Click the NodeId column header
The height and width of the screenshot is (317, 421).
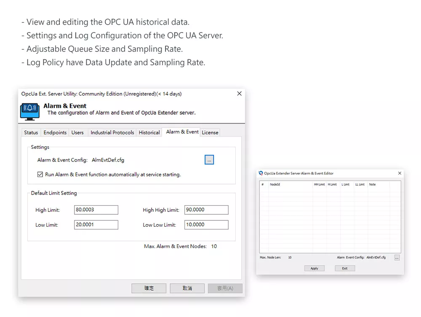275,185
